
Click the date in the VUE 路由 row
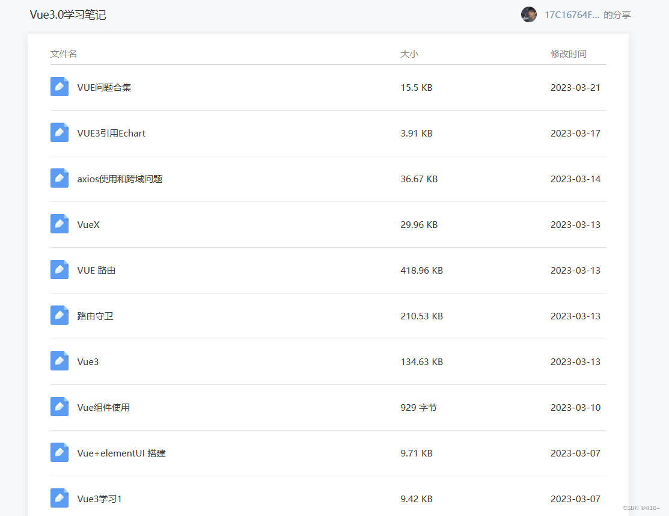[575, 270]
